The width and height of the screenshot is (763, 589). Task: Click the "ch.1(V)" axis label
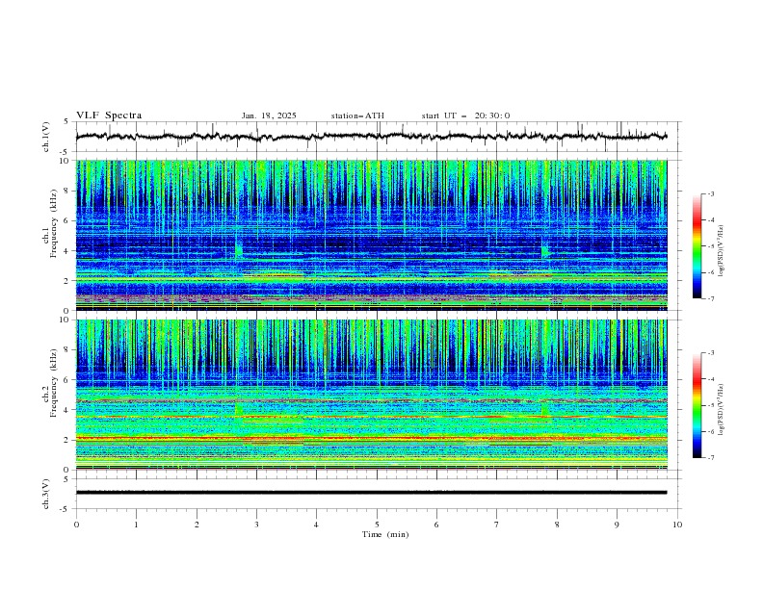[x=46, y=137]
